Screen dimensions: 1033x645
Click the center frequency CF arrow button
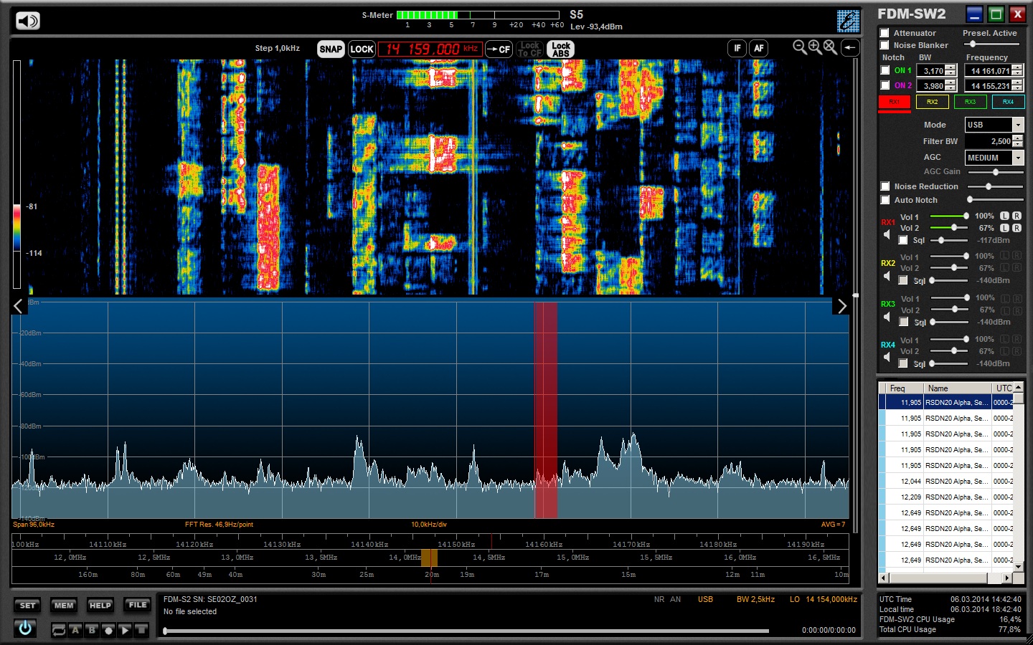[499, 49]
